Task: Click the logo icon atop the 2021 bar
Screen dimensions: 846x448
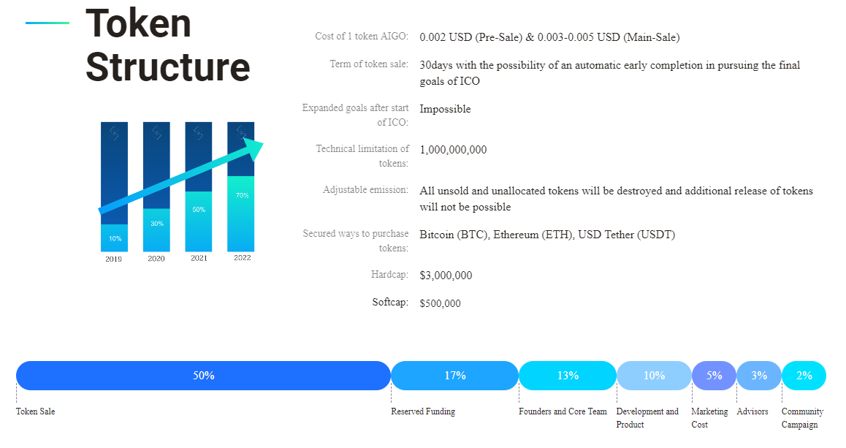Action: coord(198,133)
